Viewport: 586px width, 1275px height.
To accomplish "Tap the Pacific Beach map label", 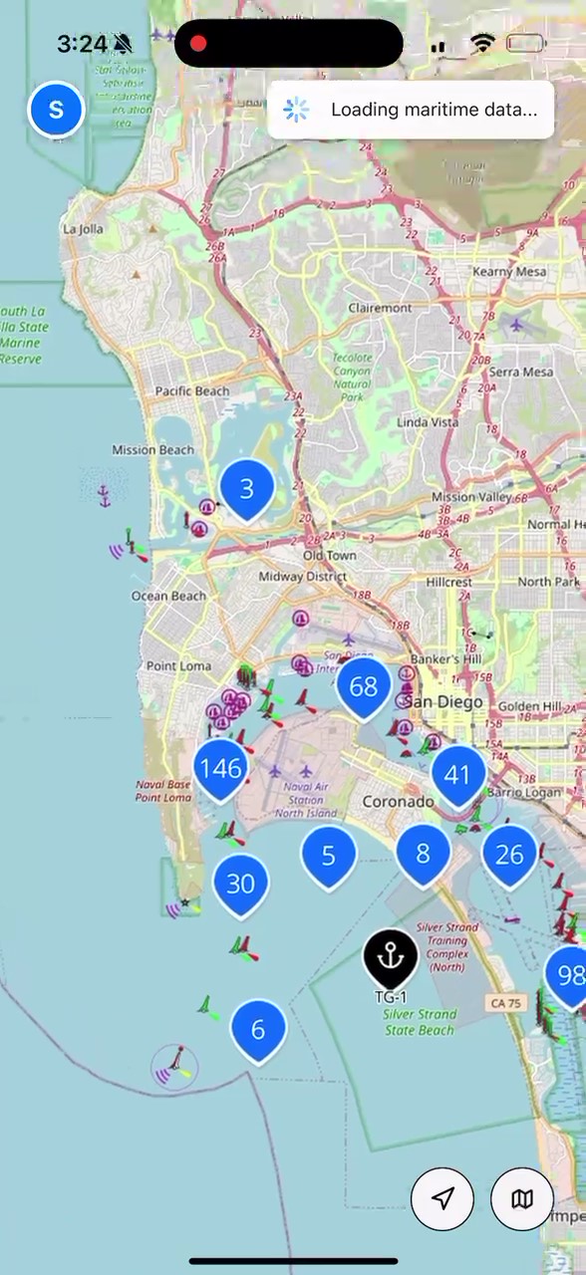I will 192,391.
